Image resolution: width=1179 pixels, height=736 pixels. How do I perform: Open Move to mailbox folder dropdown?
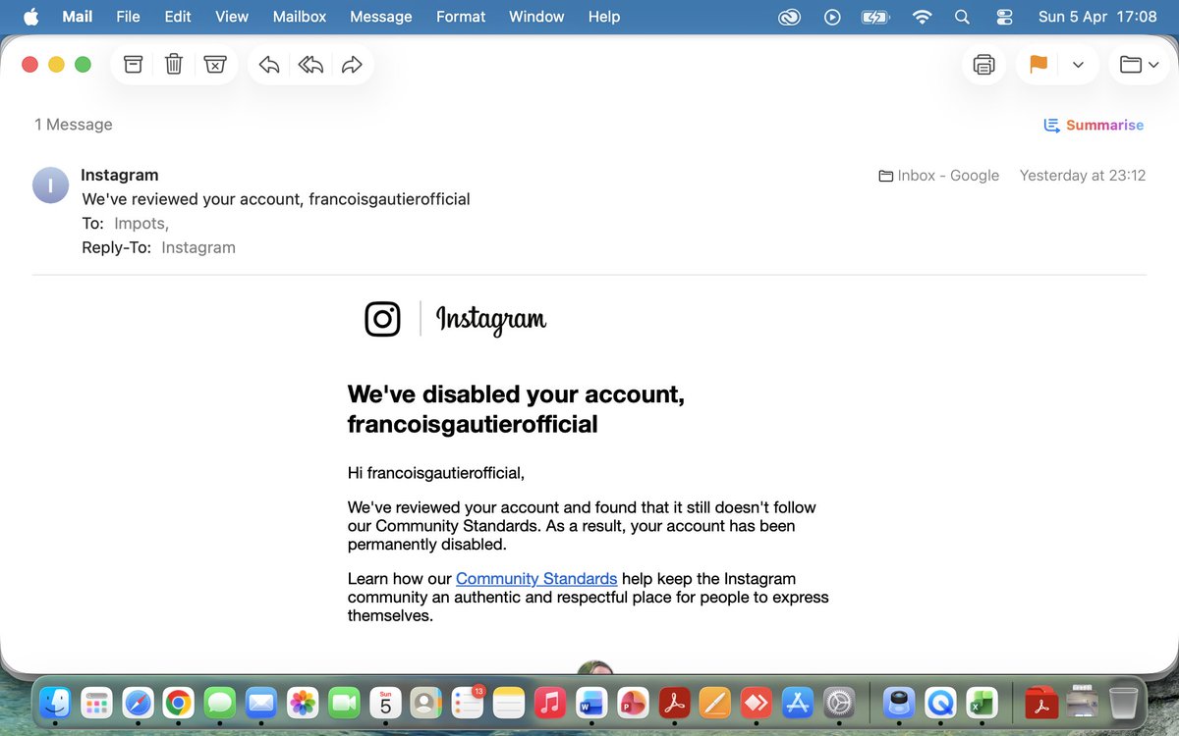coord(1139,65)
